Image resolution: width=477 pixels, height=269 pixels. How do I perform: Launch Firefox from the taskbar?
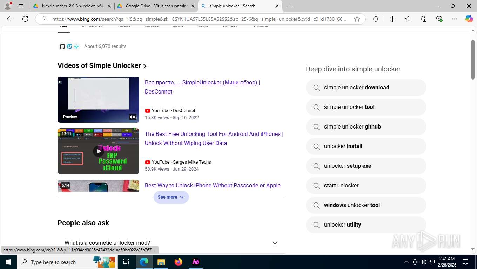pyautogui.click(x=178, y=262)
